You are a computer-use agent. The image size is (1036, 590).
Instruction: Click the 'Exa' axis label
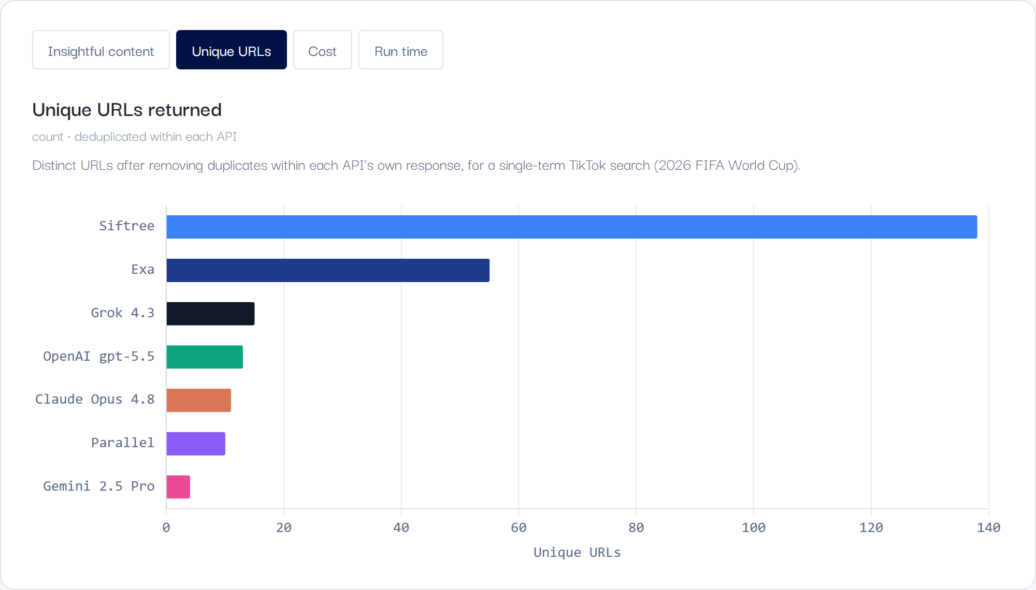click(x=142, y=270)
